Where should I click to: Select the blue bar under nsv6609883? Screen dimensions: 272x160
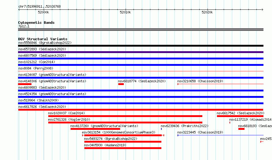pos(141,91)
